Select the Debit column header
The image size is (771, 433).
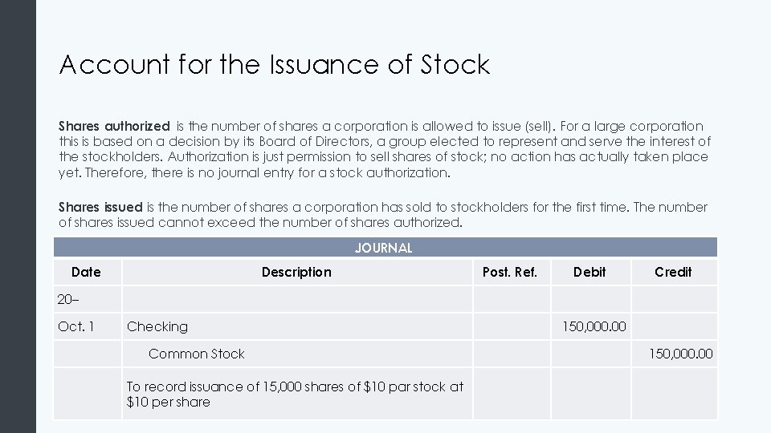click(x=589, y=272)
